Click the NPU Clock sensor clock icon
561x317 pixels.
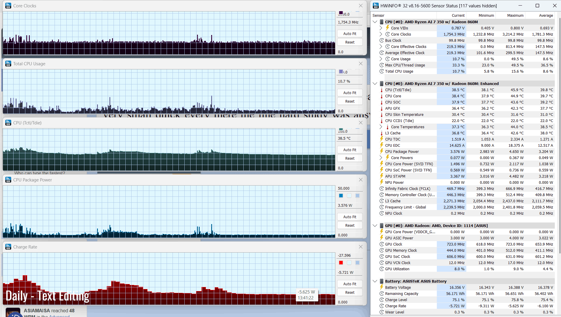pyautogui.click(x=382, y=213)
